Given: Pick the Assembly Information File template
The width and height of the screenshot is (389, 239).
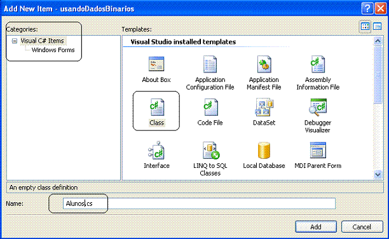Looking at the screenshot, I should click(318, 64).
